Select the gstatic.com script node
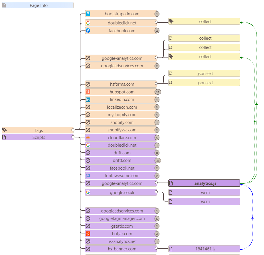This screenshot has height=255, width=264. click(x=121, y=226)
